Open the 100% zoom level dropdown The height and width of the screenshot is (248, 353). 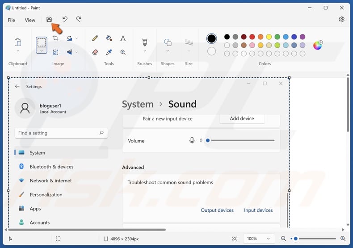[x=258, y=239]
